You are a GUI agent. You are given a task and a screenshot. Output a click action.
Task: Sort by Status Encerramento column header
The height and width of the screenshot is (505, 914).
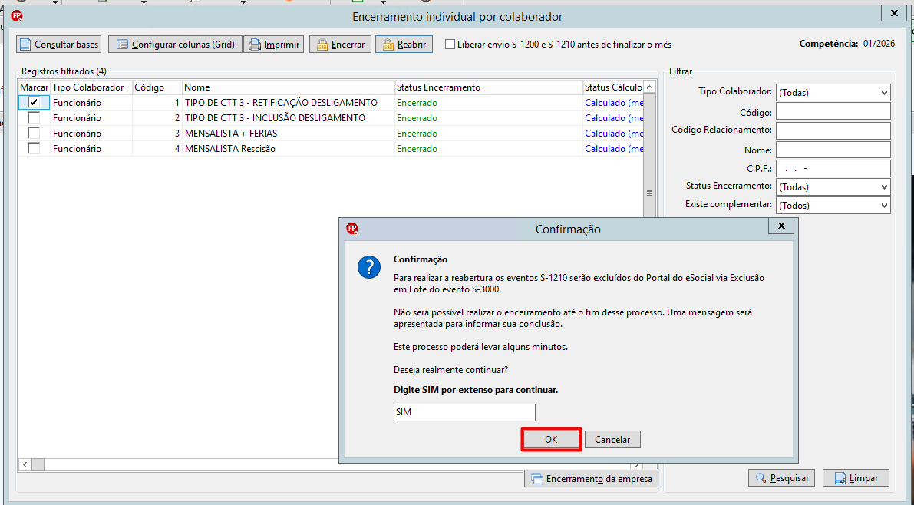(489, 87)
